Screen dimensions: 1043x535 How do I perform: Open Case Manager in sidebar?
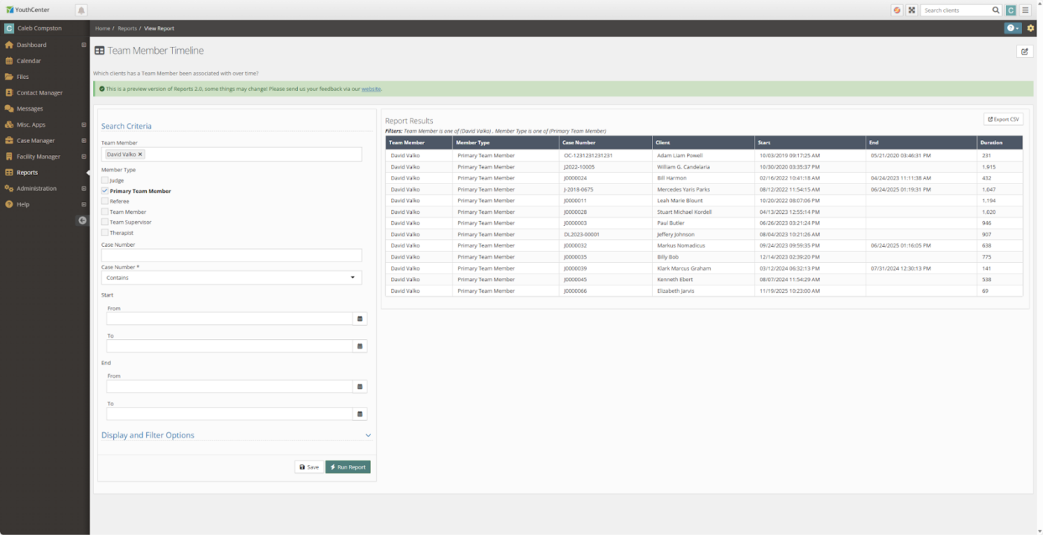coord(36,141)
